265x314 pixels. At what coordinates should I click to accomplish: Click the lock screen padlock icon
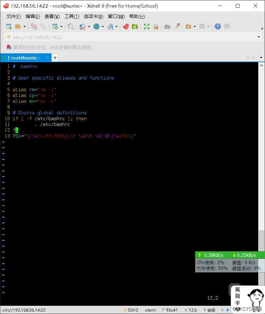[x=156, y=27]
